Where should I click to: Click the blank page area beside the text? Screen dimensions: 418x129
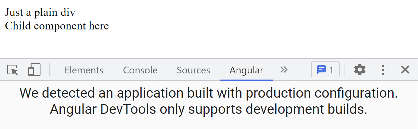click(260, 29)
